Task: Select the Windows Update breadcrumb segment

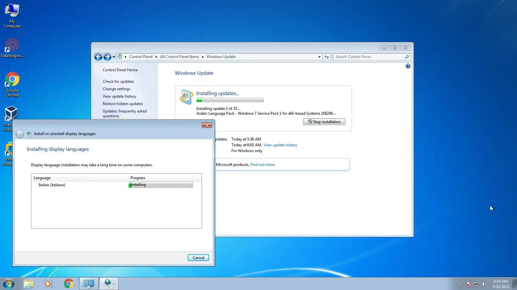Action: [221, 57]
